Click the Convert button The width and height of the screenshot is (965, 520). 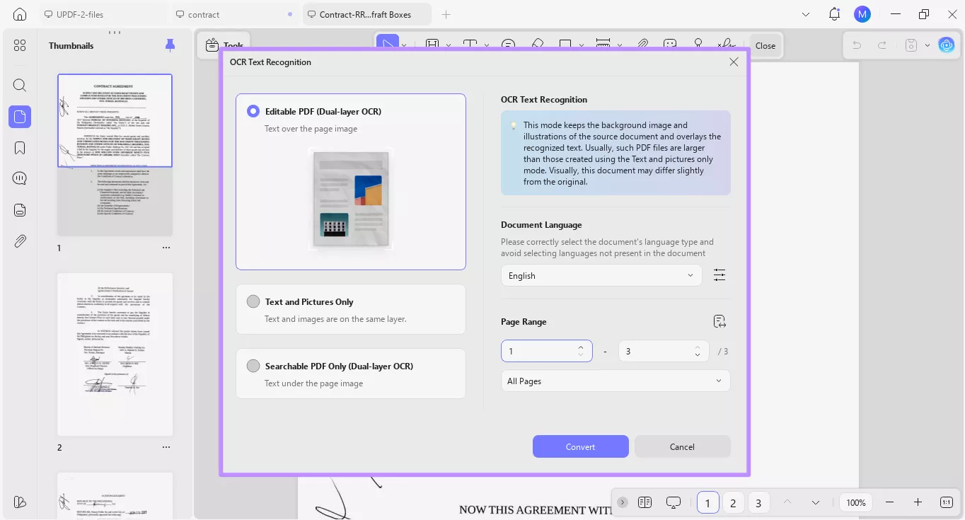point(581,446)
